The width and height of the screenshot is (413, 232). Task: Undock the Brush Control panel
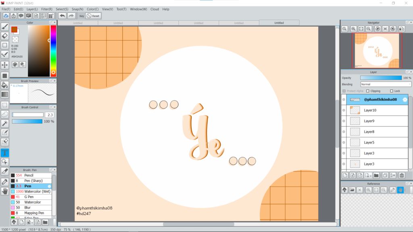(x=51, y=107)
